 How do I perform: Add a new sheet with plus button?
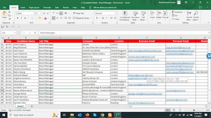pos(32,106)
